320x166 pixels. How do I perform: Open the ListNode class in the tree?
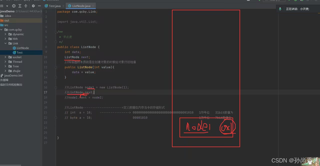click(x=23, y=48)
